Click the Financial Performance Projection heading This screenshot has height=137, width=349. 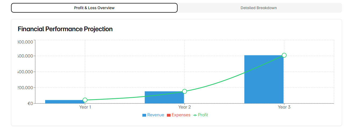click(x=65, y=29)
